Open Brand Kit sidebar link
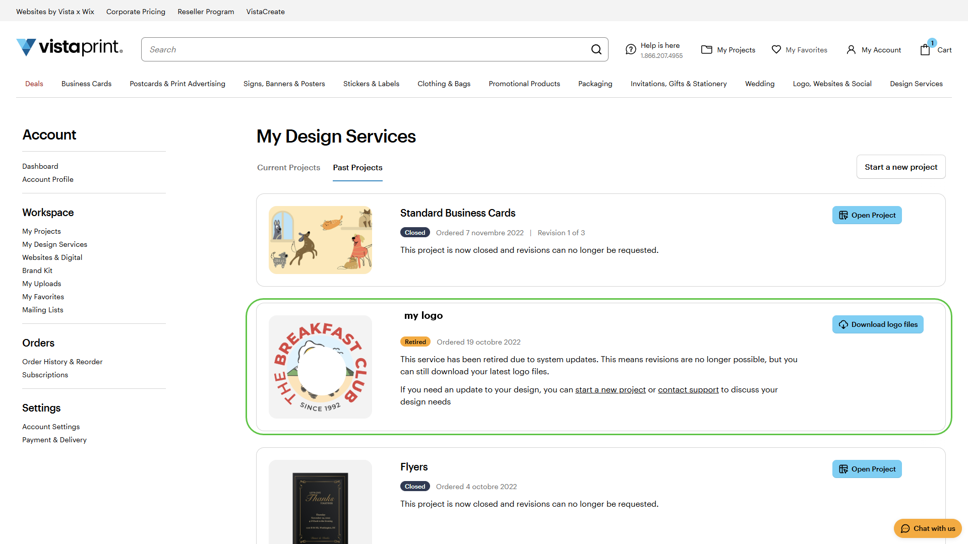Viewport: 968px width, 544px height. [x=37, y=270]
